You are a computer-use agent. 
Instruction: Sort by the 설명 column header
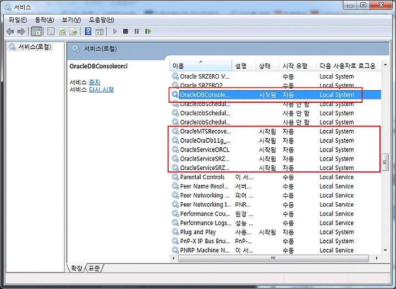coord(244,66)
